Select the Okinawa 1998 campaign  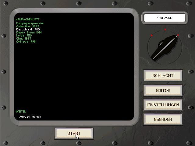[26, 42]
